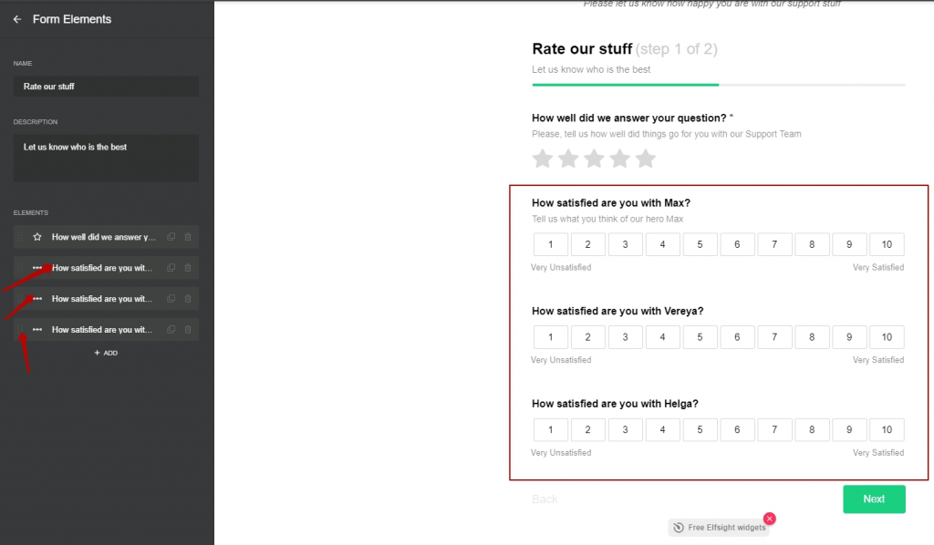Pick 1 for satisfaction with Helga

pos(550,429)
